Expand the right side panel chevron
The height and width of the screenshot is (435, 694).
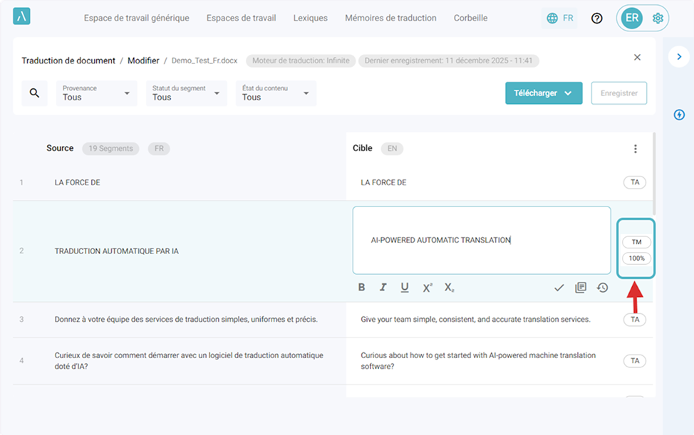tap(679, 56)
